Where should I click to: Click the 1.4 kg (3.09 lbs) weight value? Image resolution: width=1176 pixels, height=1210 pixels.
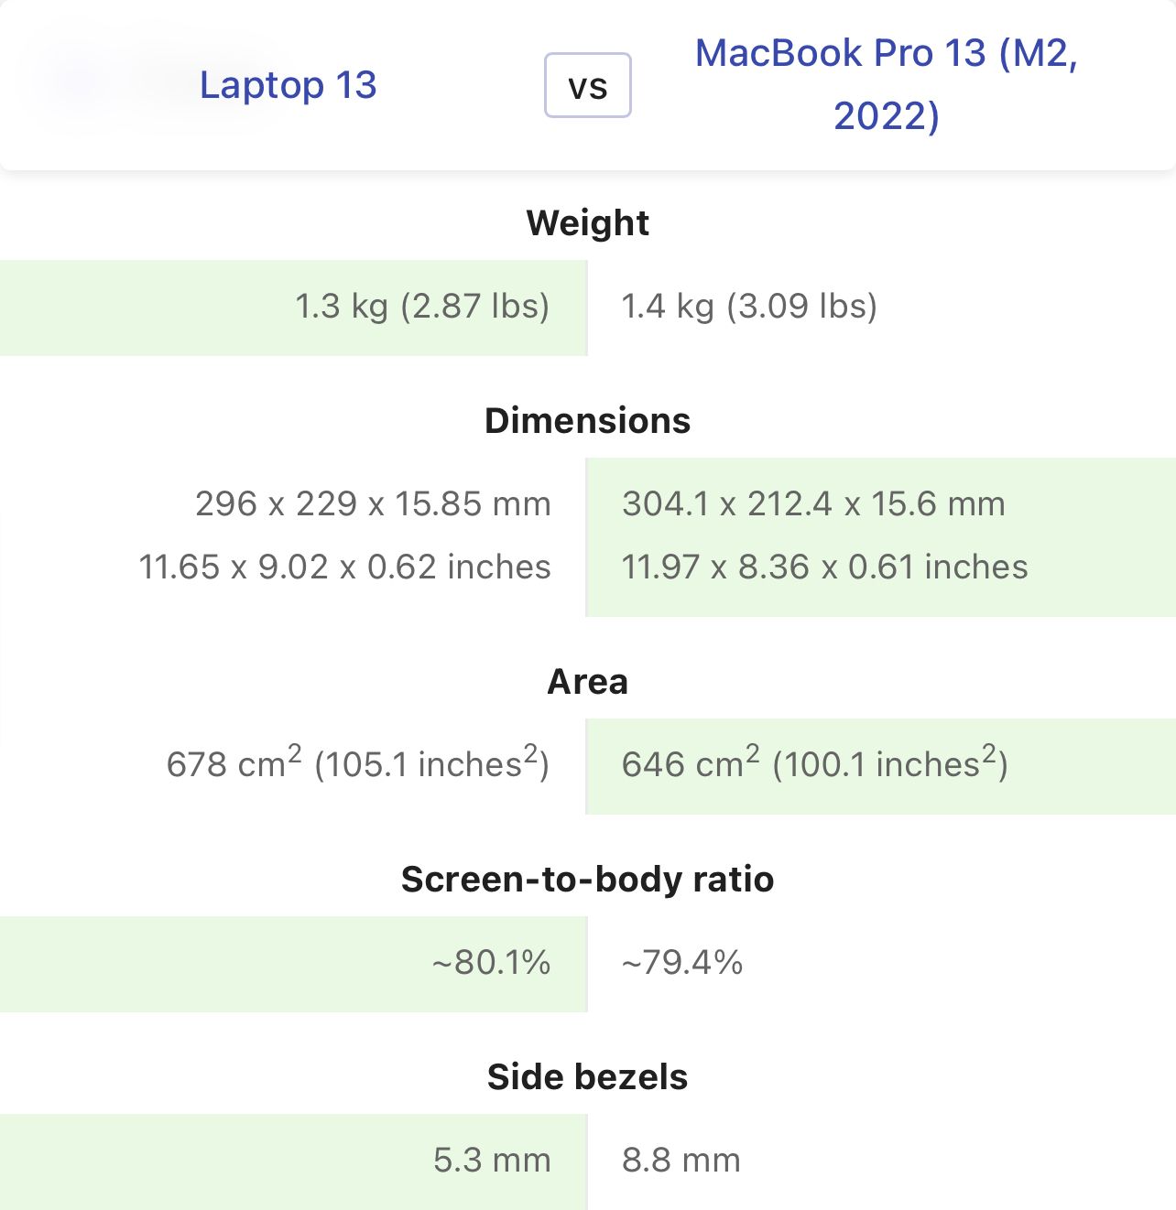tap(749, 306)
